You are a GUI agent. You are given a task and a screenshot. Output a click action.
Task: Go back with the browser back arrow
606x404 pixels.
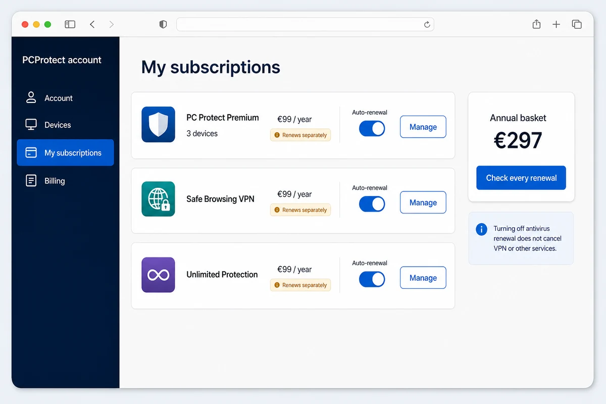[92, 24]
